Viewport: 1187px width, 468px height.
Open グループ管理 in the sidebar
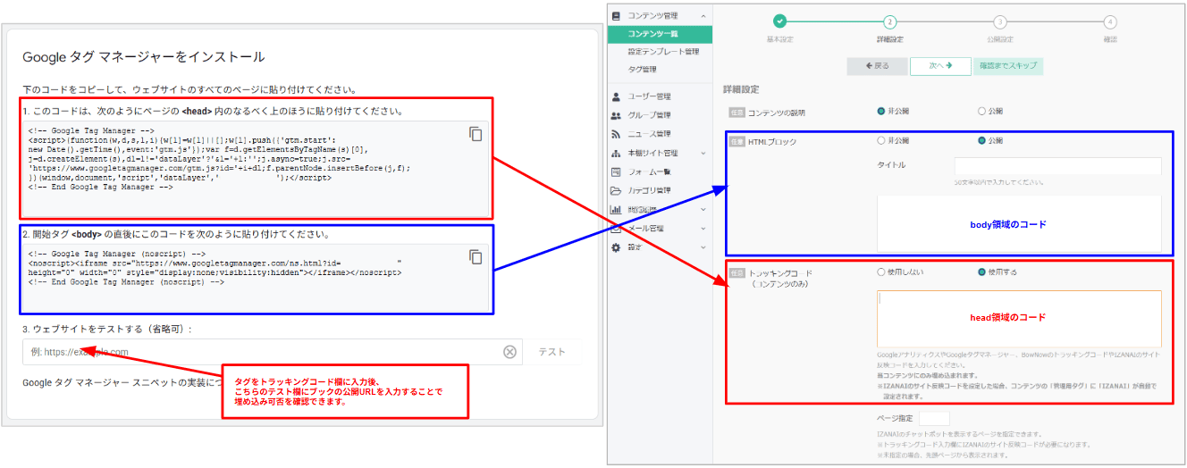[649, 115]
